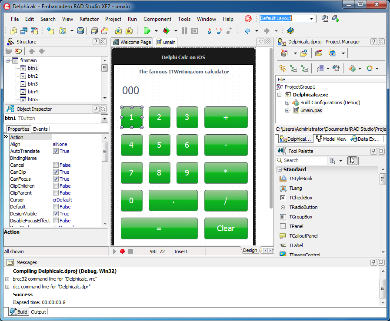Click the blue Back navigation arrow

247,31
